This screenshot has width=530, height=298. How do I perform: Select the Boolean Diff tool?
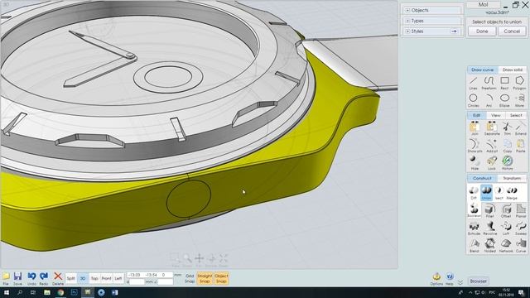tap(474, 193)
